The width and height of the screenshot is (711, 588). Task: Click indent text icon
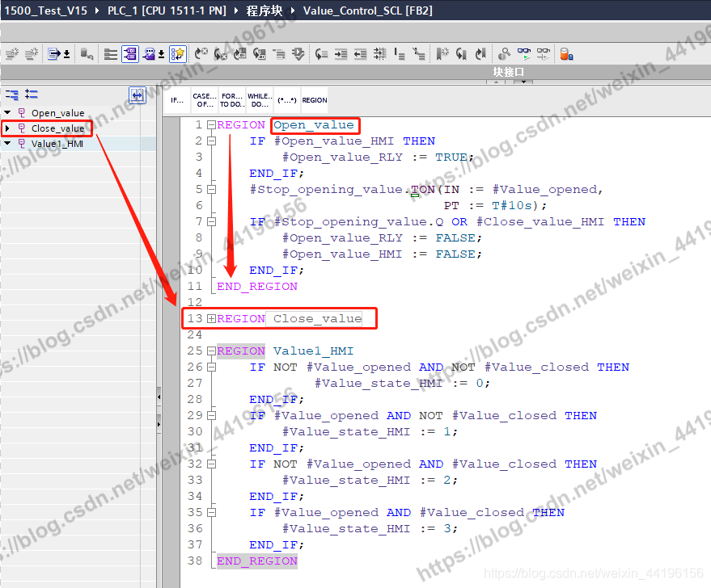pos(341,54)
